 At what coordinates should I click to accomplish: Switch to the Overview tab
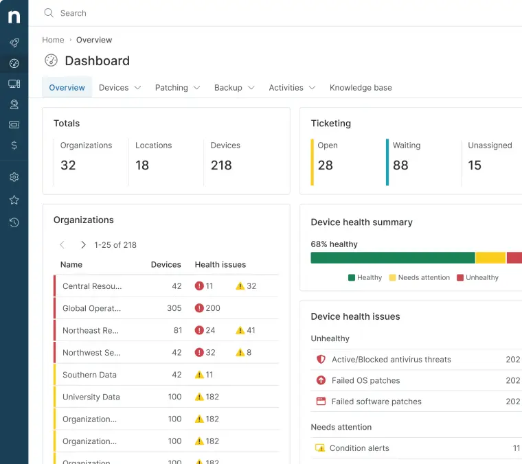point(67,87)
